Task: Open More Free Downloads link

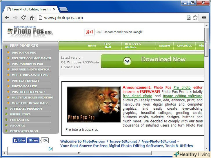Action: (x=30, y=103)
